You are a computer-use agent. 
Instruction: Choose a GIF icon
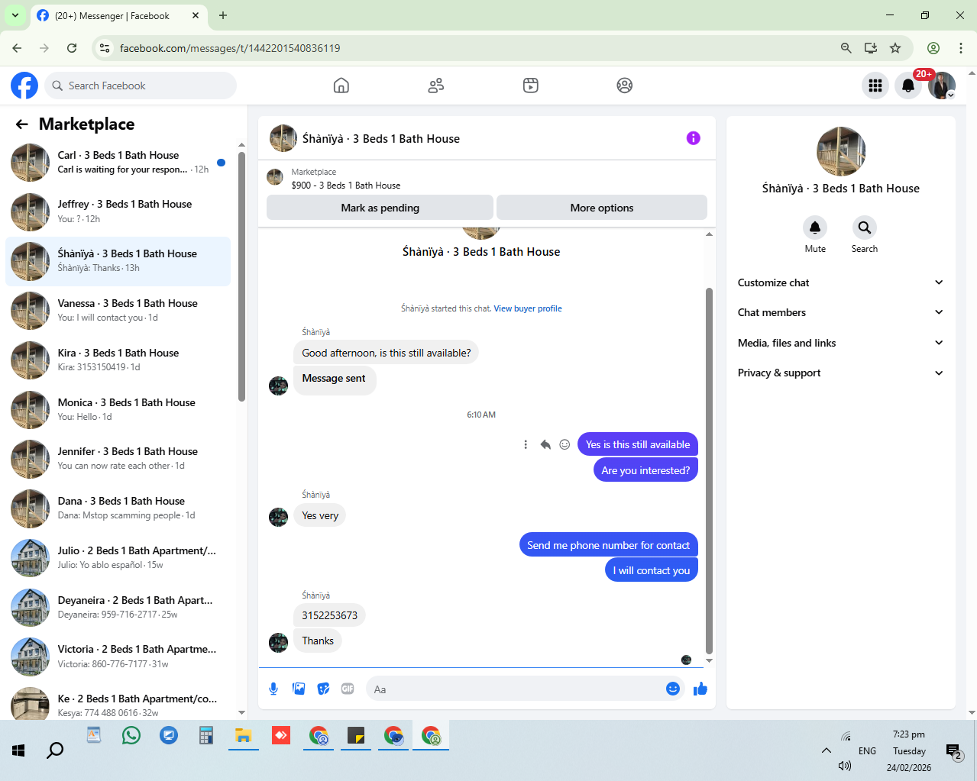pyautogui.click(x=348, y=689)
